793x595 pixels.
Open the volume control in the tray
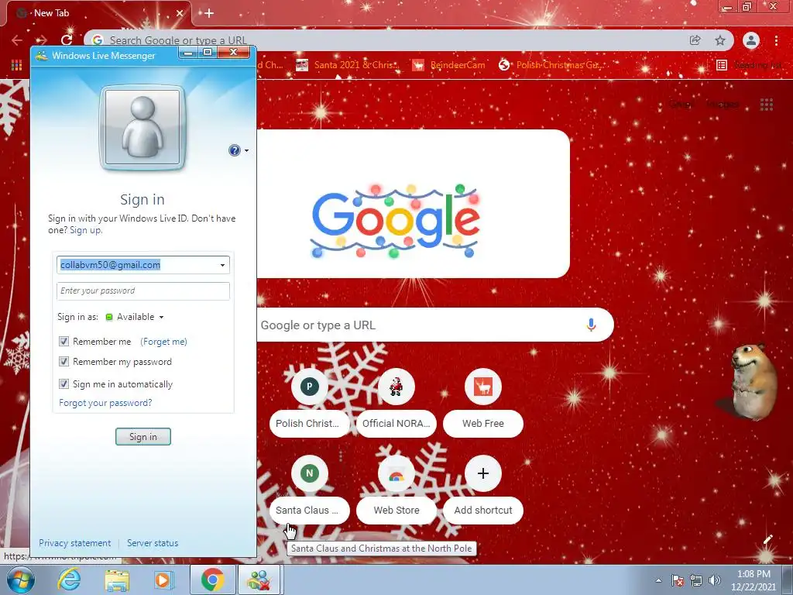(x=715, y=580)
